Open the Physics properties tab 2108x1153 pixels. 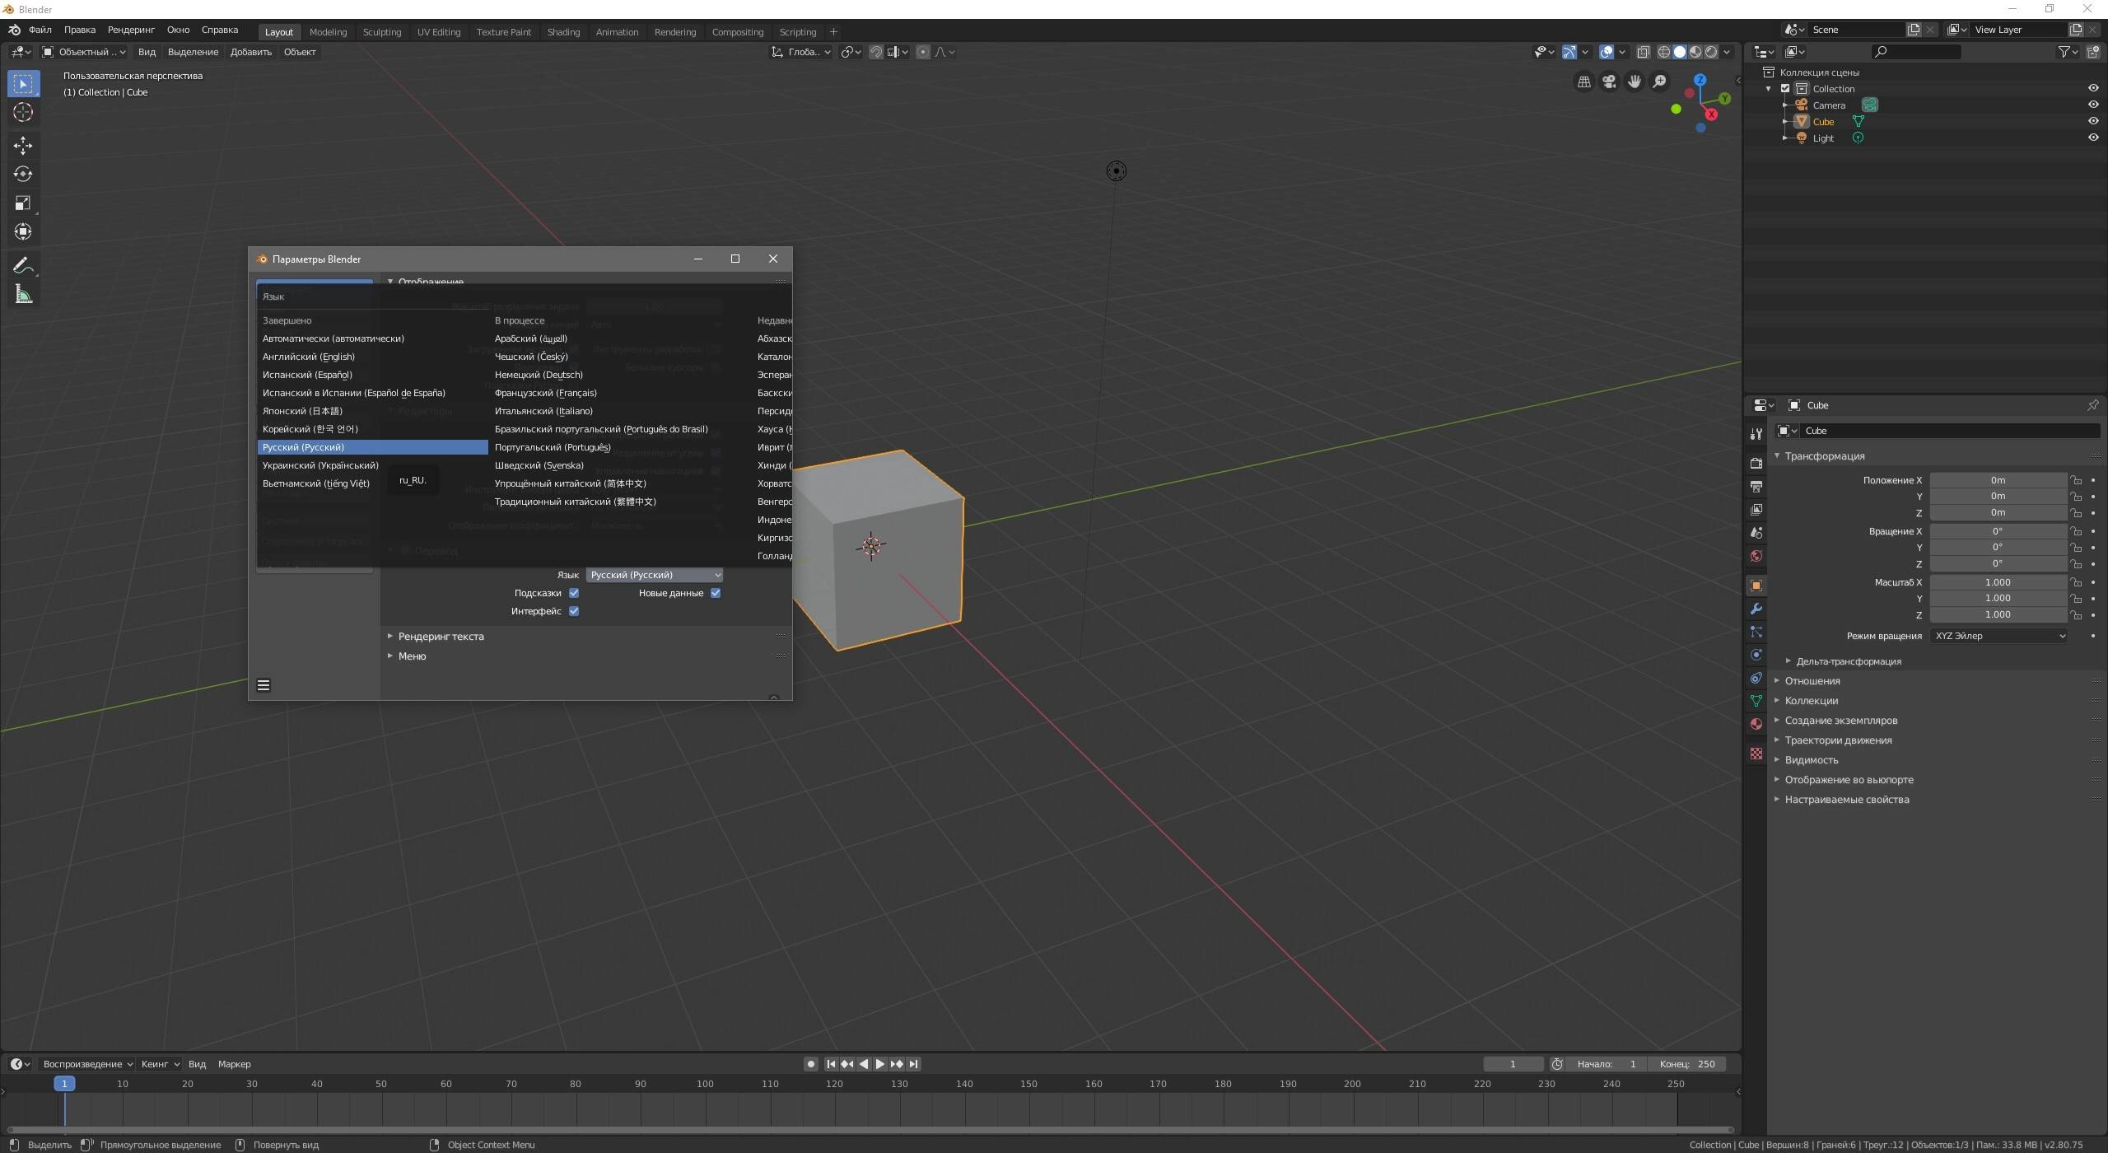tap(1756, 655)
